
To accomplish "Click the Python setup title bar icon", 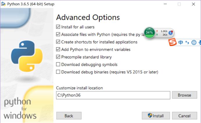I will 3,4.
